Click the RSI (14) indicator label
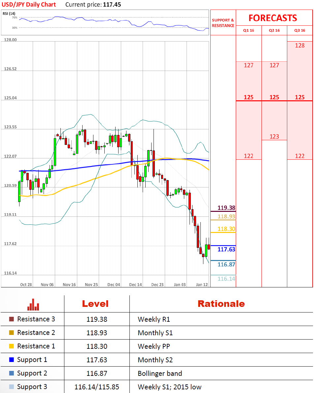The image size is (314, 393). 9,14
